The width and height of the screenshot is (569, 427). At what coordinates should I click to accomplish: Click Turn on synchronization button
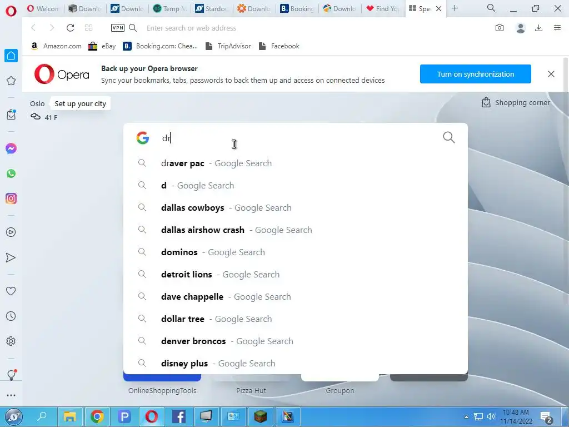tap(476, 74)
